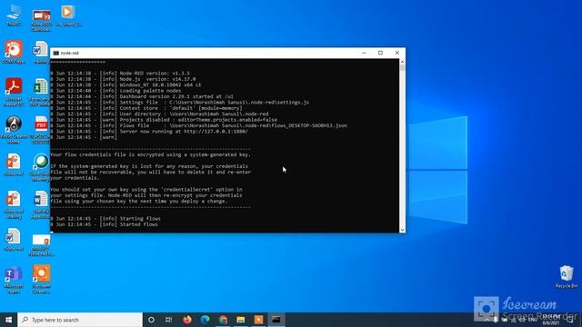
Task: Click 'Your flow credentials file is encrypted' line
Action: pos(151,154)
